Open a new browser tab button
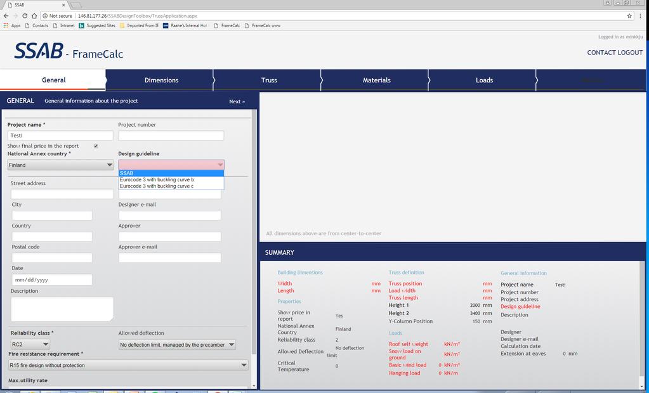This screenshot has height=393, width=649. (x=75, y=5)
